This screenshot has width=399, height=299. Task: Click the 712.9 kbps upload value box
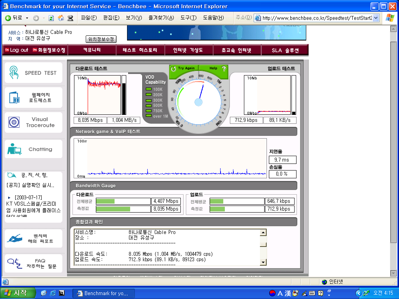[246, 120]
